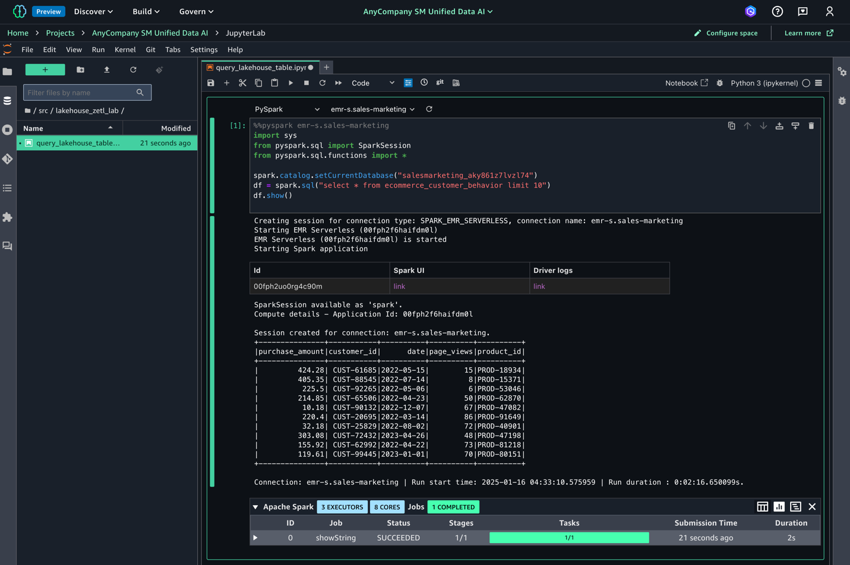850x565 pixels.
Task: Open the Kernel menu
Action: pos(125,50)
